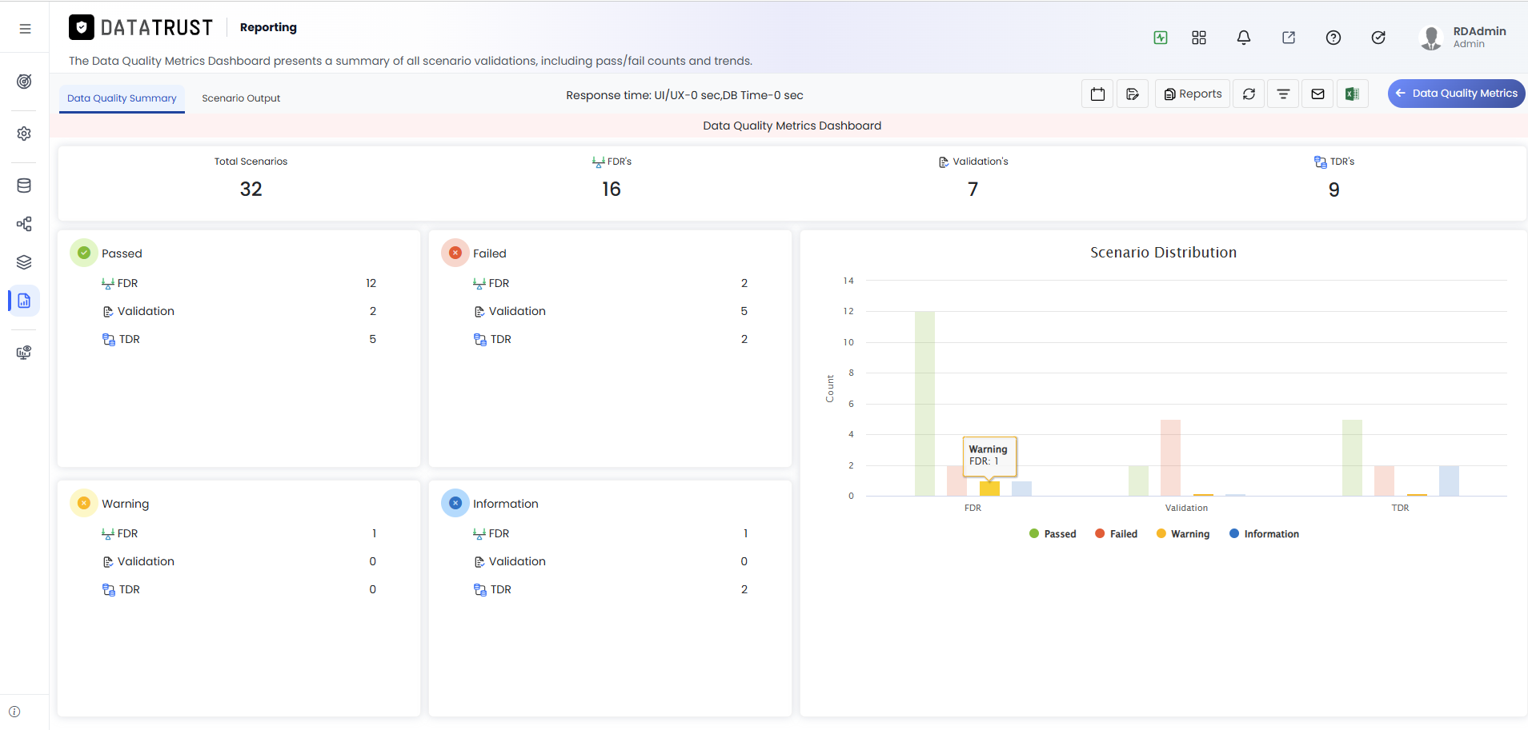Screen dimensions: 1528x730
Task: Open the RDAdmin user profile menu
Action: (x=1462, y=37)
